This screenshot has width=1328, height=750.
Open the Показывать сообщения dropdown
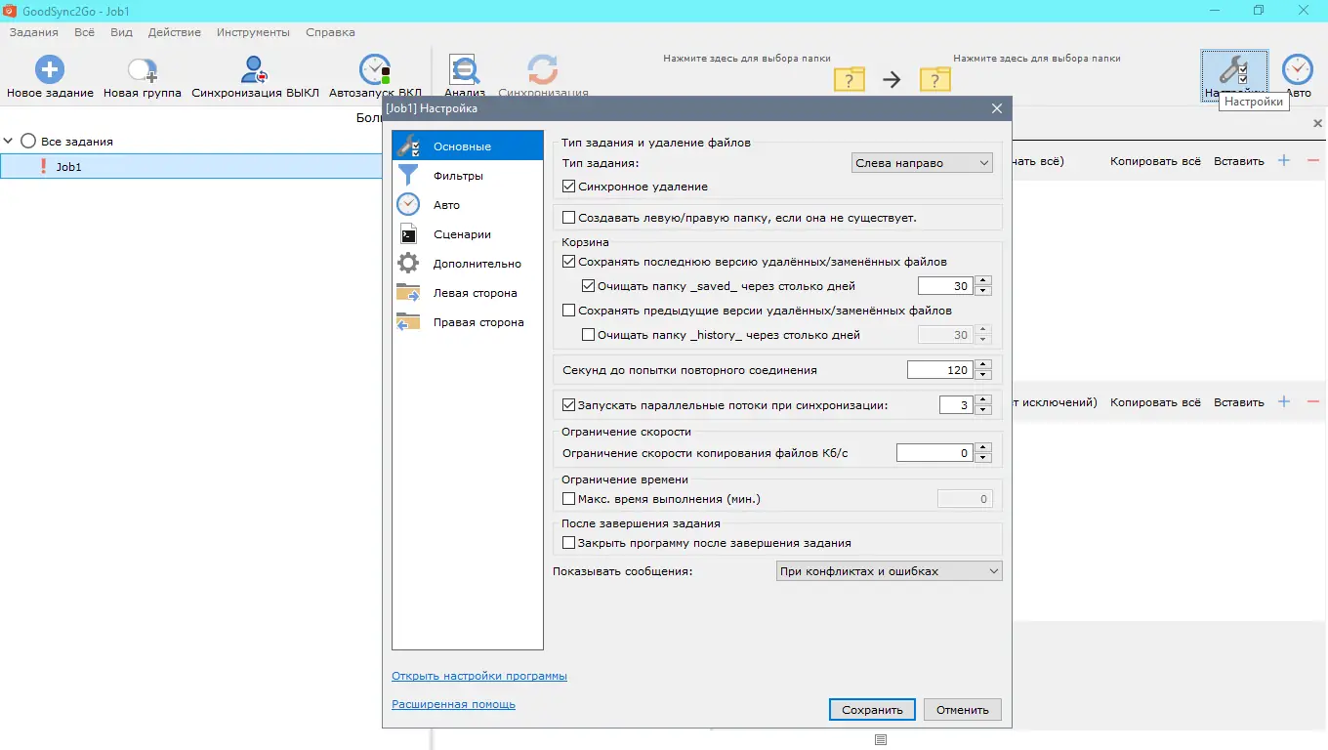point(888,570)
